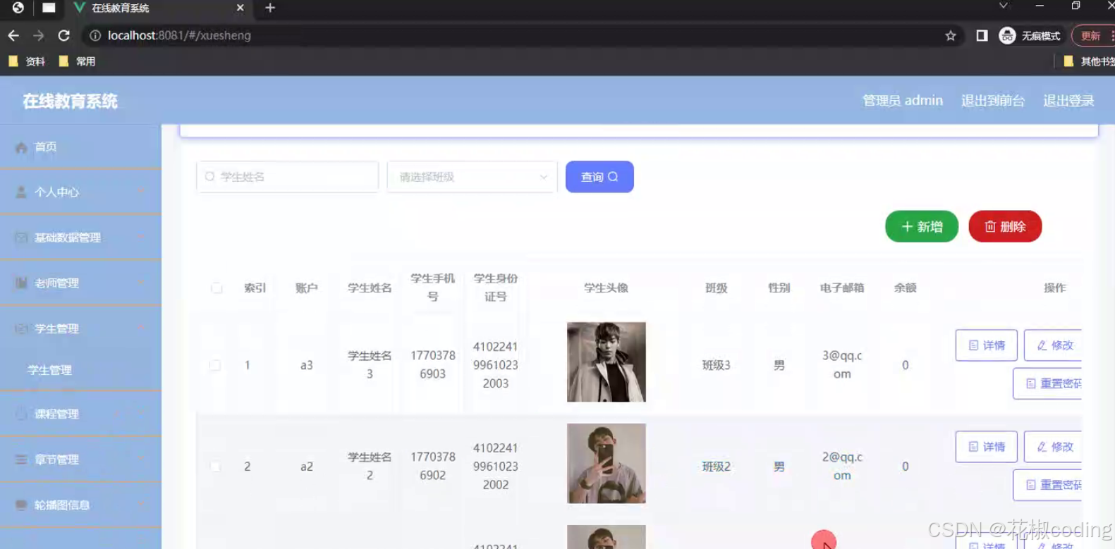The height and width of the screenshot is (549, 1115).
Task: Open the 资料 bookmarks folder
Action: click(27, 61)
